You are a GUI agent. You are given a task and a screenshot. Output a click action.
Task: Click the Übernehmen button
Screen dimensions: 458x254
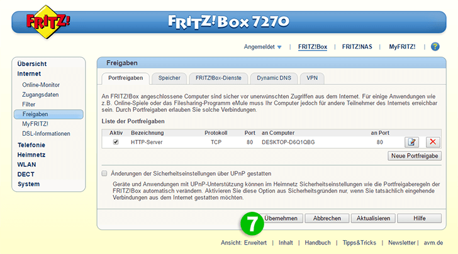(x=281, y=218)
